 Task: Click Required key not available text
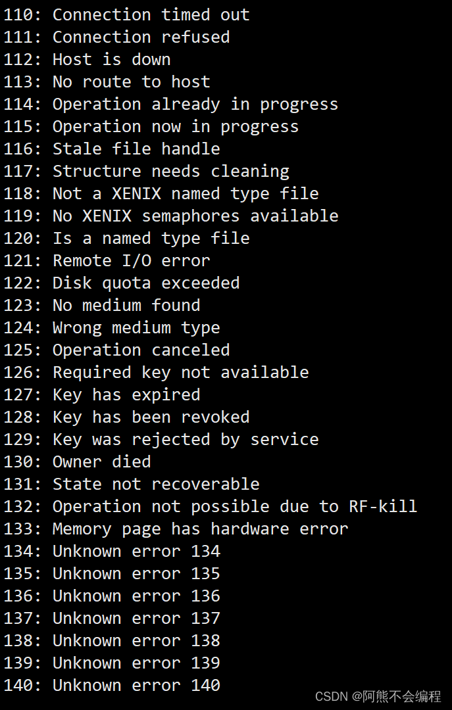click(180, 372)
